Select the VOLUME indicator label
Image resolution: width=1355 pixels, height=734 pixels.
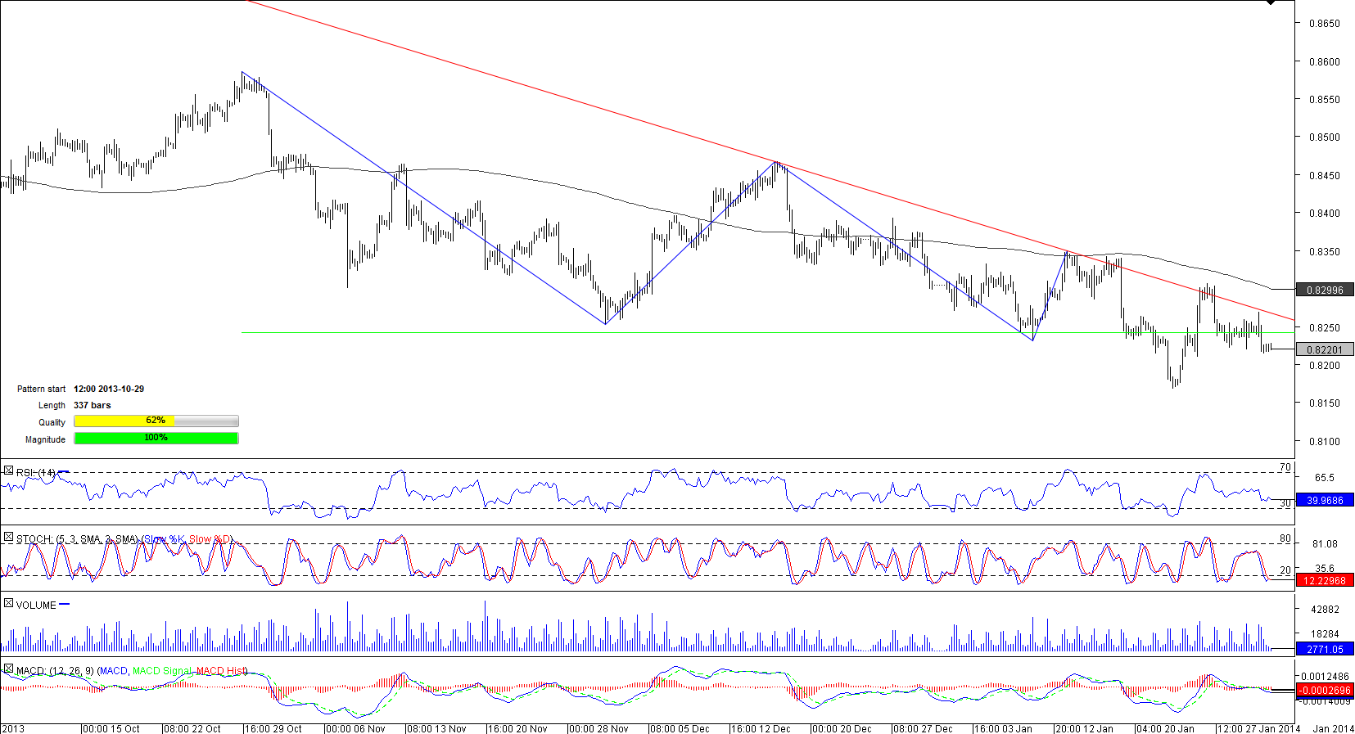pos(36,606)
